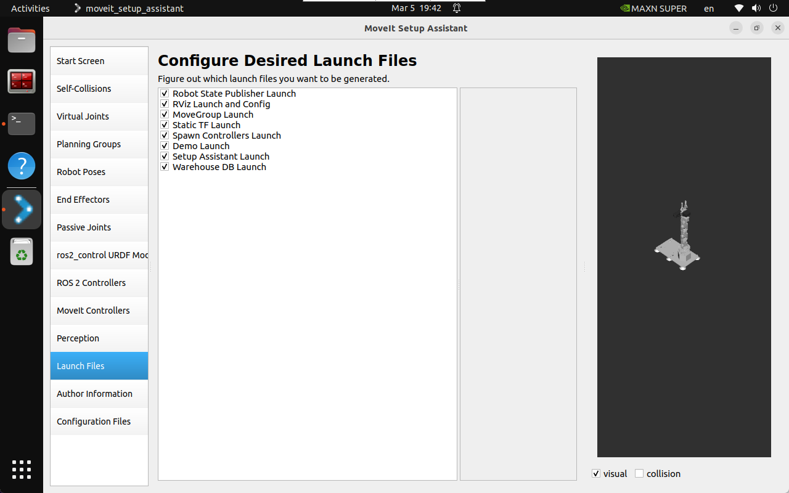The image size is (789, 493).
Task: Open moveit_setup_assistant app menu in top bar
Action: click(128, 8)
